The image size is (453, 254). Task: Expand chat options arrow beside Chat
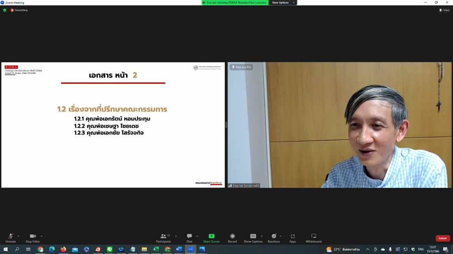[197, 236]
